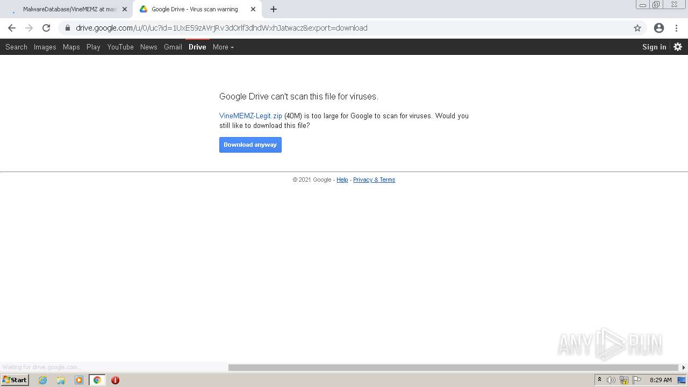Close the Google Drive virus warning tab
The width and height of the screenshot is (688, 387).
click(x=253, y=9)
